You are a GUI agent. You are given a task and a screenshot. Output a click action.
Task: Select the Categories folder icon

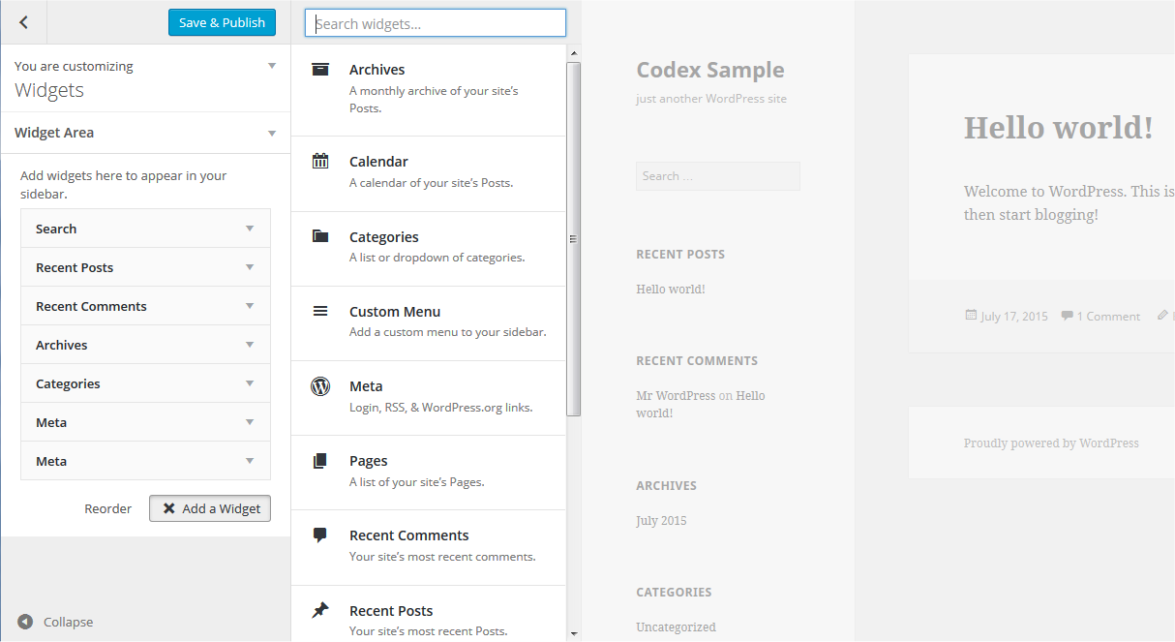tap(320, 236)
